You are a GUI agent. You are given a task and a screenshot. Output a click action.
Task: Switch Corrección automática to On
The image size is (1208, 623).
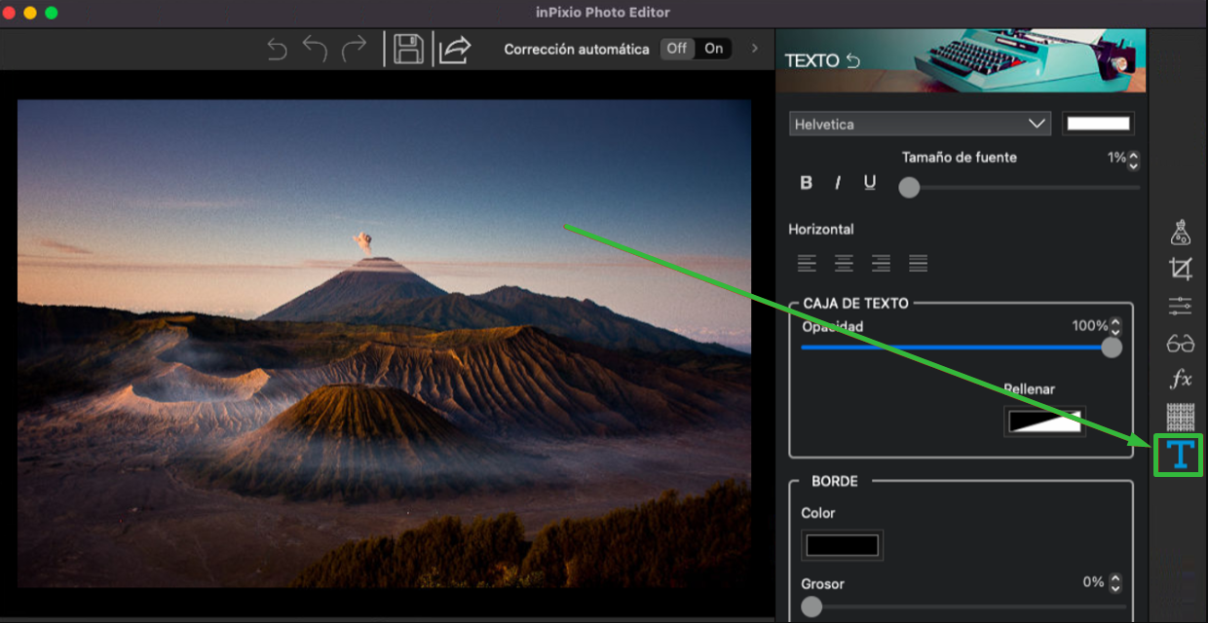[714, 49]
